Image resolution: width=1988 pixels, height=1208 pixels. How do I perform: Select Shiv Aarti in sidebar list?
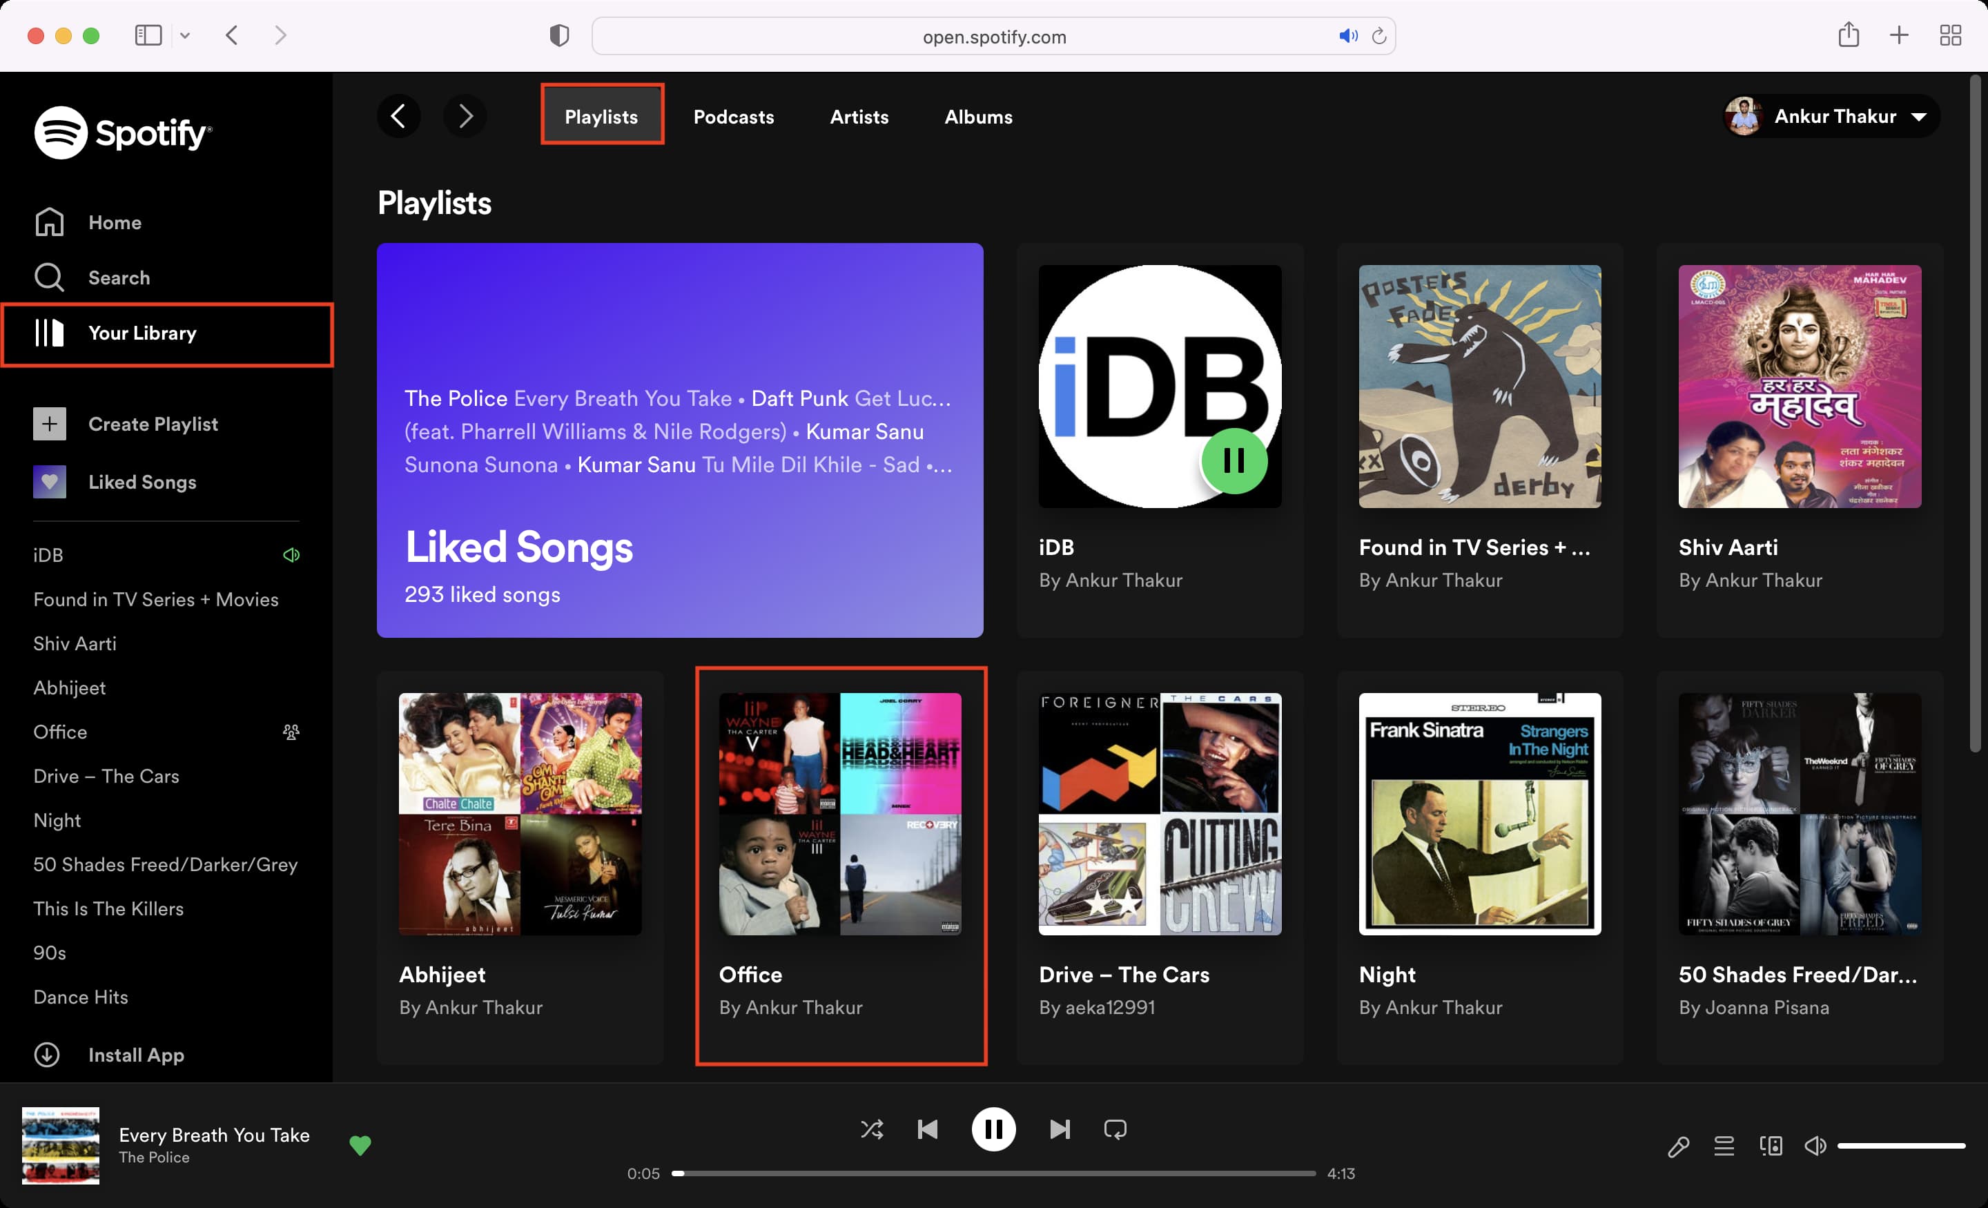pos(75,643)
